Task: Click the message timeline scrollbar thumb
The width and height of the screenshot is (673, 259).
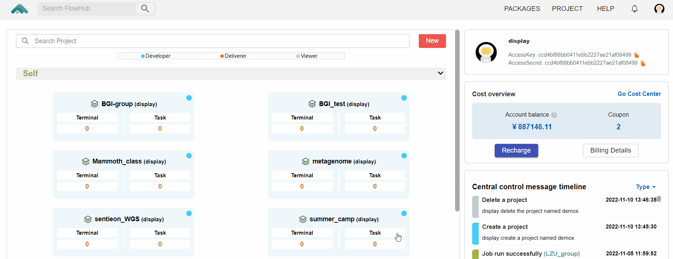Action: tap(659, 199)
